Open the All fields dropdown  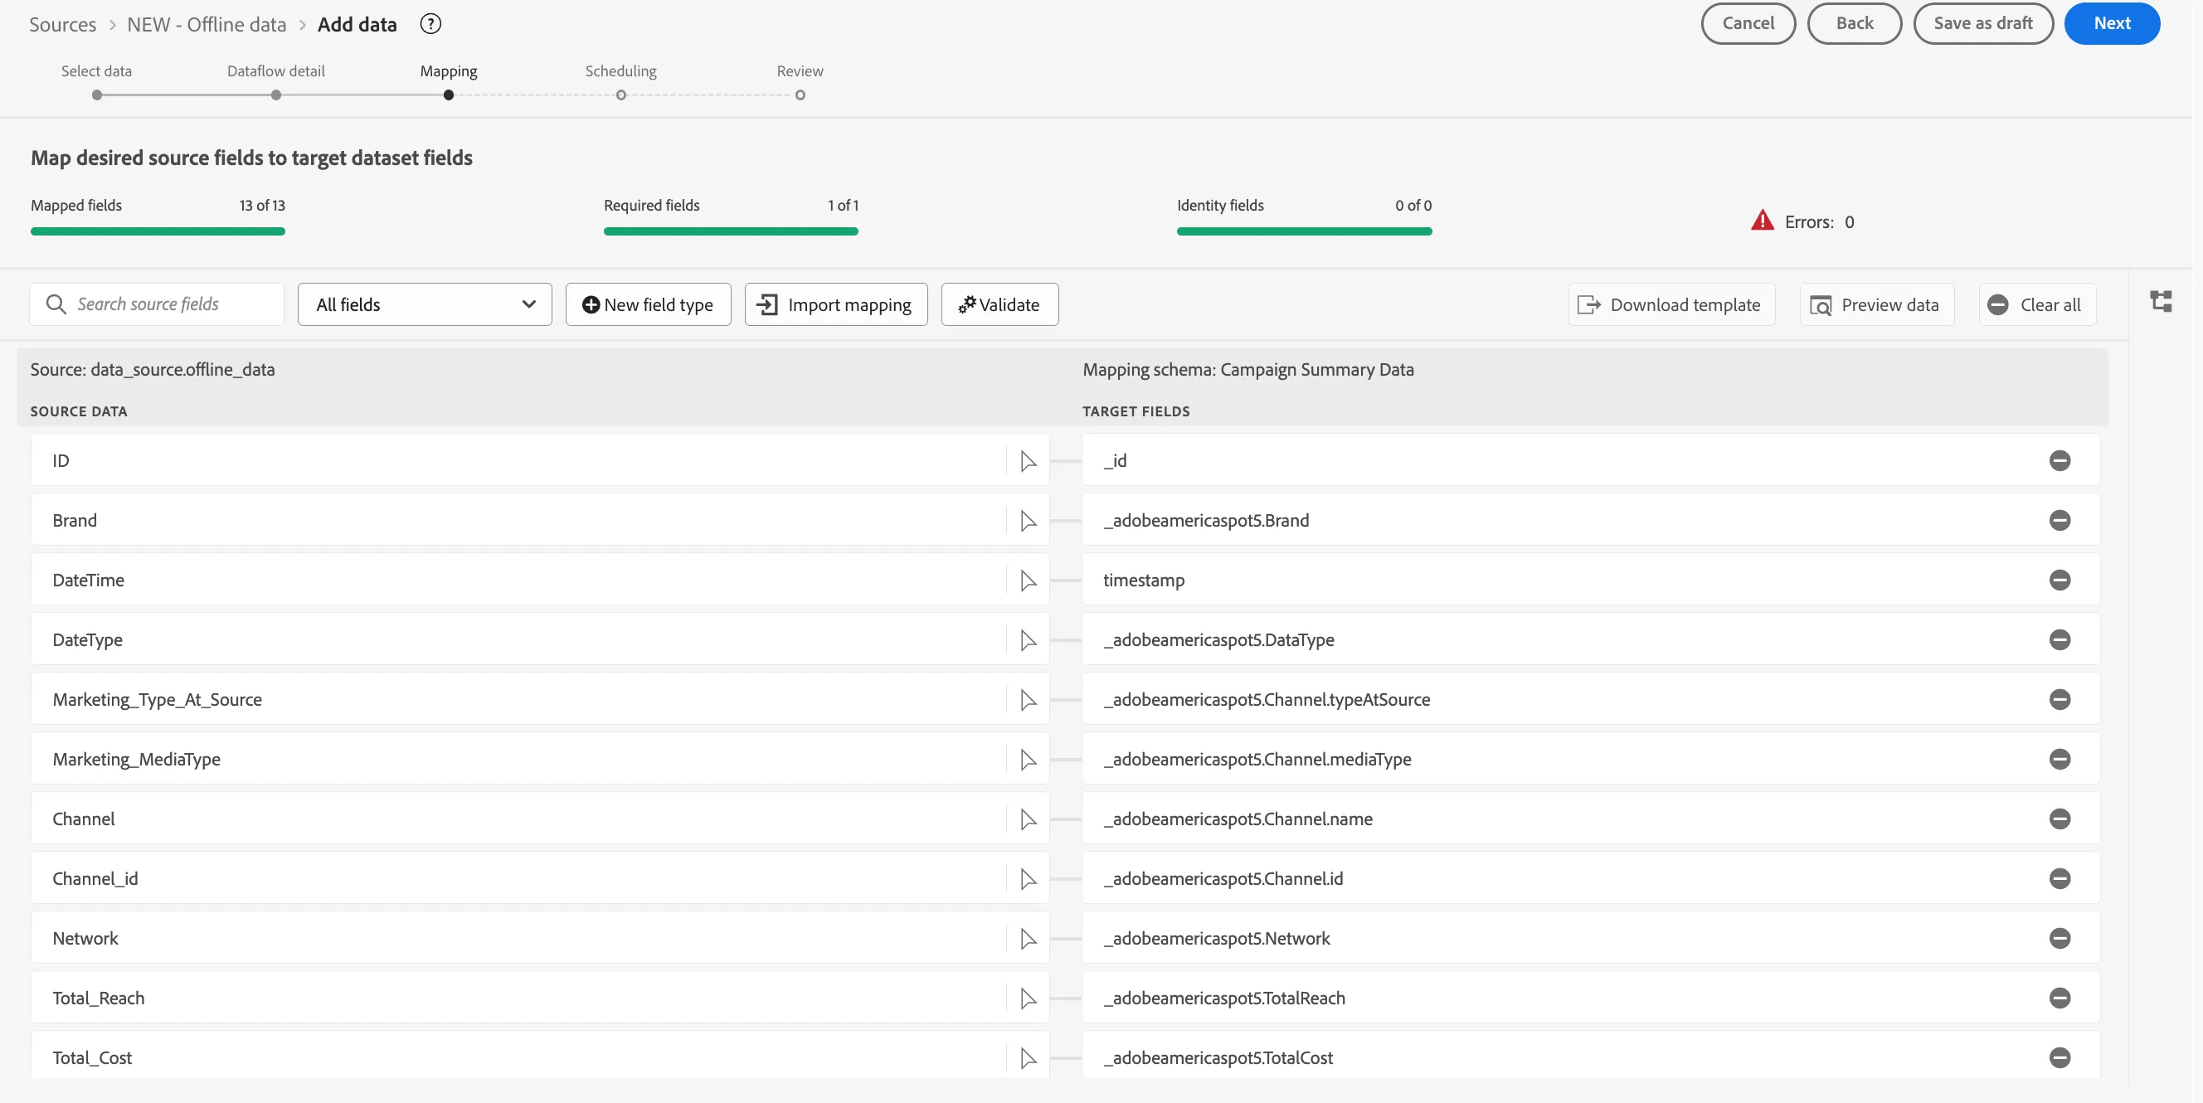[424, 304]
